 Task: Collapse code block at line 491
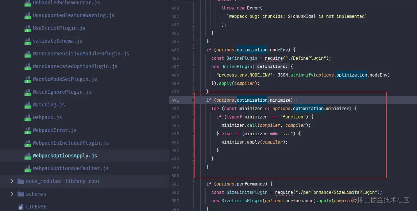(193, 100)
